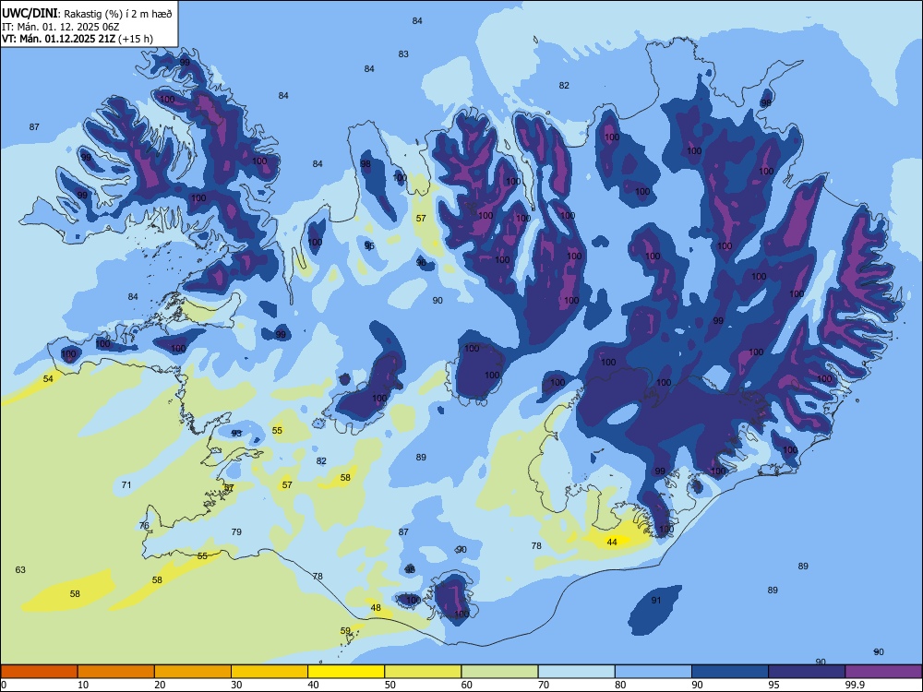
Task: Click the valid time line "VT: Mán. 01.12.2025 21Z"
Action: click(59, 39)
